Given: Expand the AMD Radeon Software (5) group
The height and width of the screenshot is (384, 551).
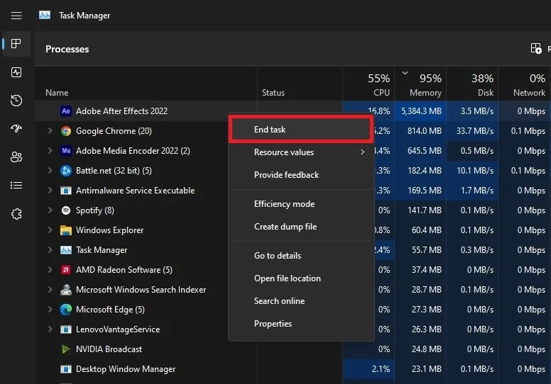Looking at the screenshot, I should pyautogui.click(x=50, y=270).
